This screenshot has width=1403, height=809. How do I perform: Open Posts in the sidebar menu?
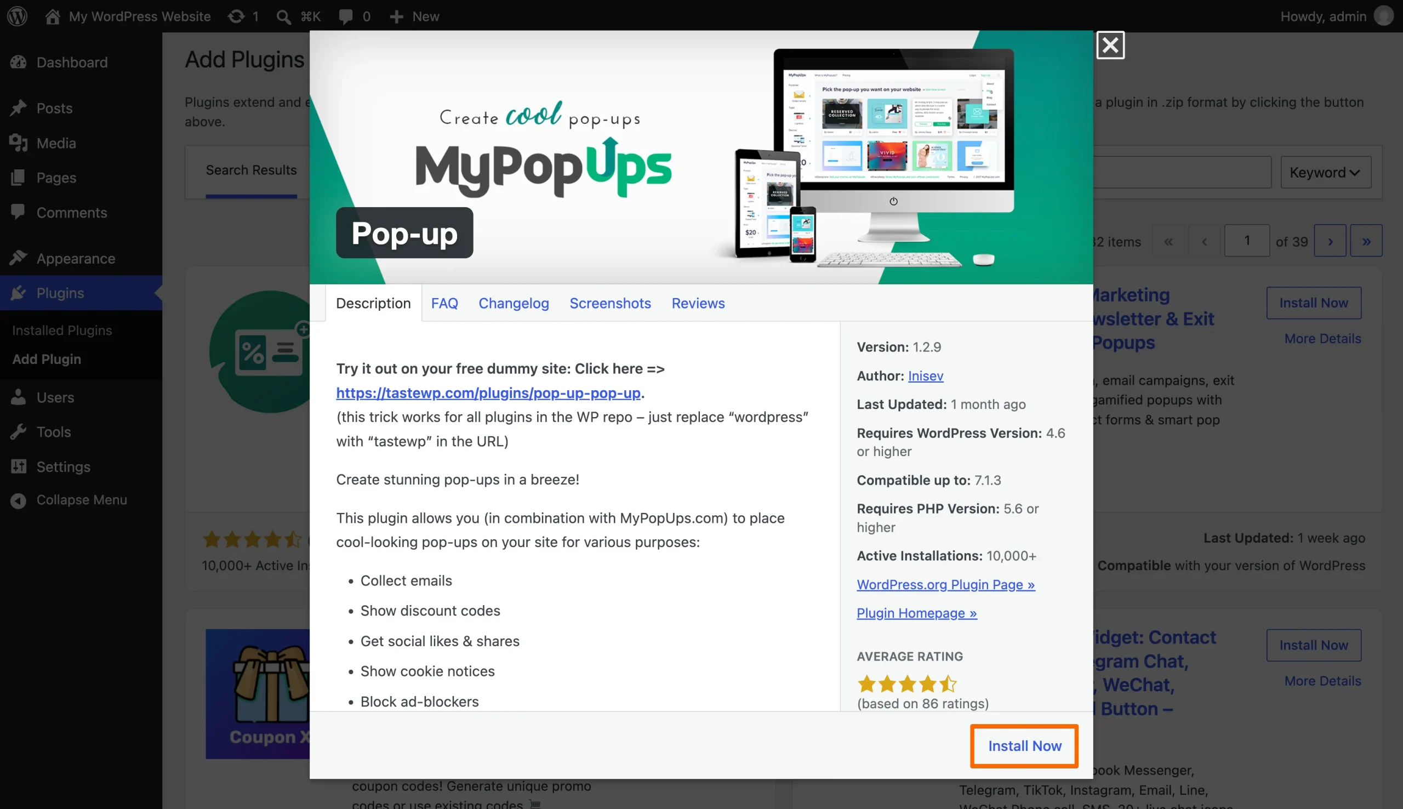[x=81, y=108]
